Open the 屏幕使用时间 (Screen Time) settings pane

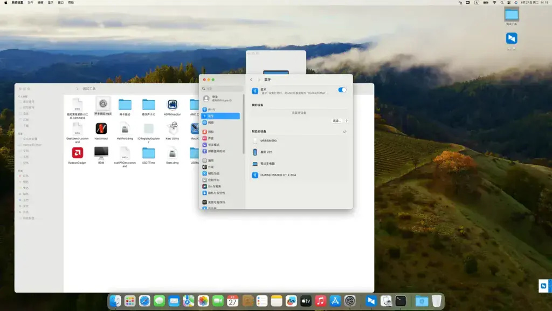[x=220, y=151]
